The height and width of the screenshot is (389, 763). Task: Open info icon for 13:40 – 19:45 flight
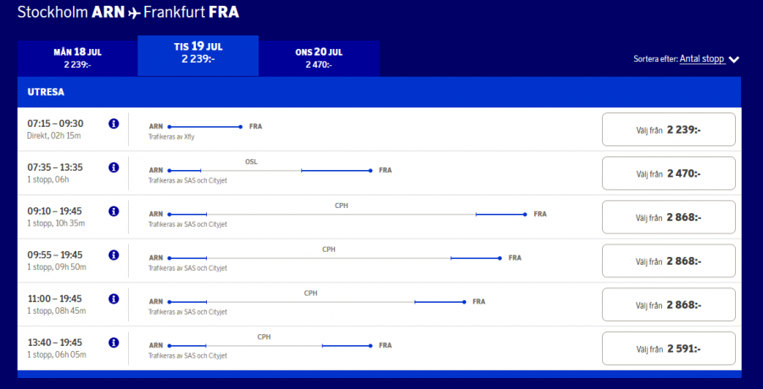pyautogui.click(x=114, y=342)
